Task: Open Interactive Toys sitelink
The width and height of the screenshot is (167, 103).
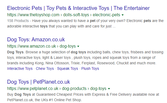Action: click(20, 68)
